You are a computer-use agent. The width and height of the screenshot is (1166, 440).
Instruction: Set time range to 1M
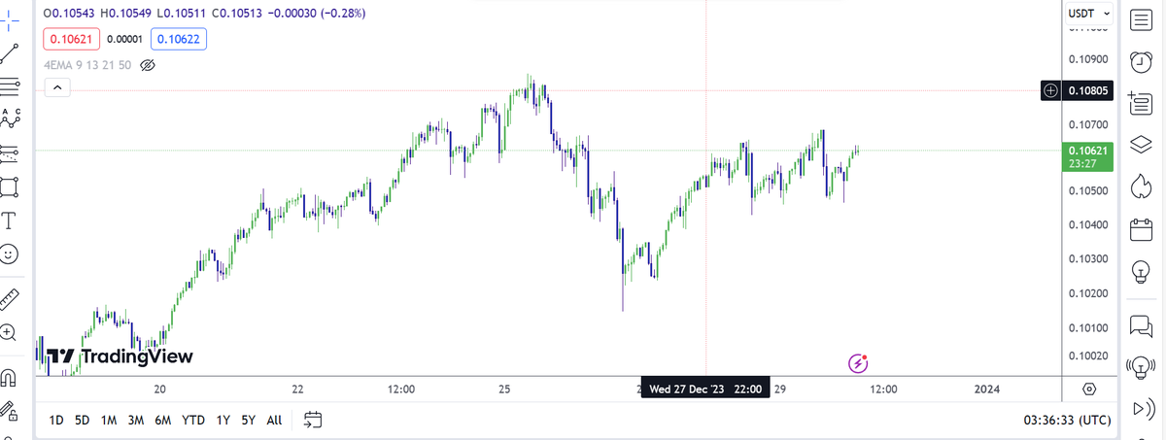pyautogui.click(x=109, y=421)
